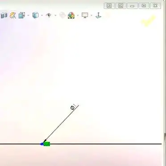Restore down the document window

tap(144, 6)
